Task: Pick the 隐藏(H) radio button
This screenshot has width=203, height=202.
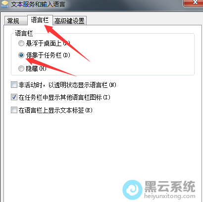Action: pyautogui.click(x=21, y=68)
